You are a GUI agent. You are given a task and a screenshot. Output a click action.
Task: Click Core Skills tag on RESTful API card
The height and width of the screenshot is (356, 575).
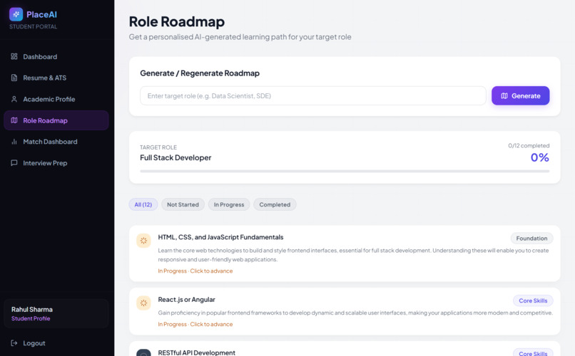coord(533,353)
